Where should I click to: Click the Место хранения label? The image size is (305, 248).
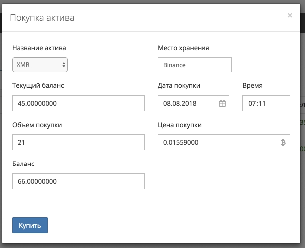pyautogui.click(x=183, y=48)
